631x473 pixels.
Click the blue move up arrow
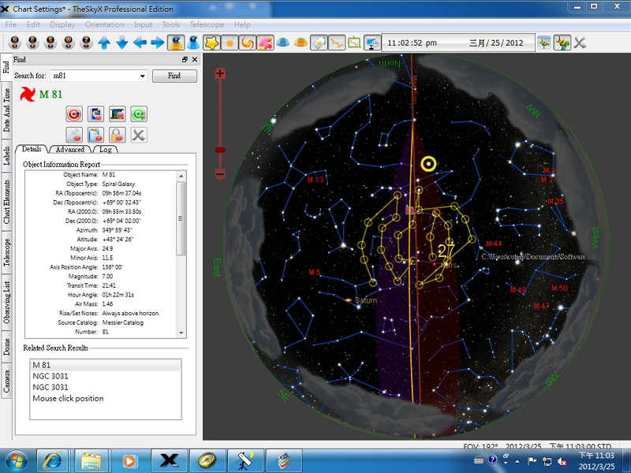(104, 42)
